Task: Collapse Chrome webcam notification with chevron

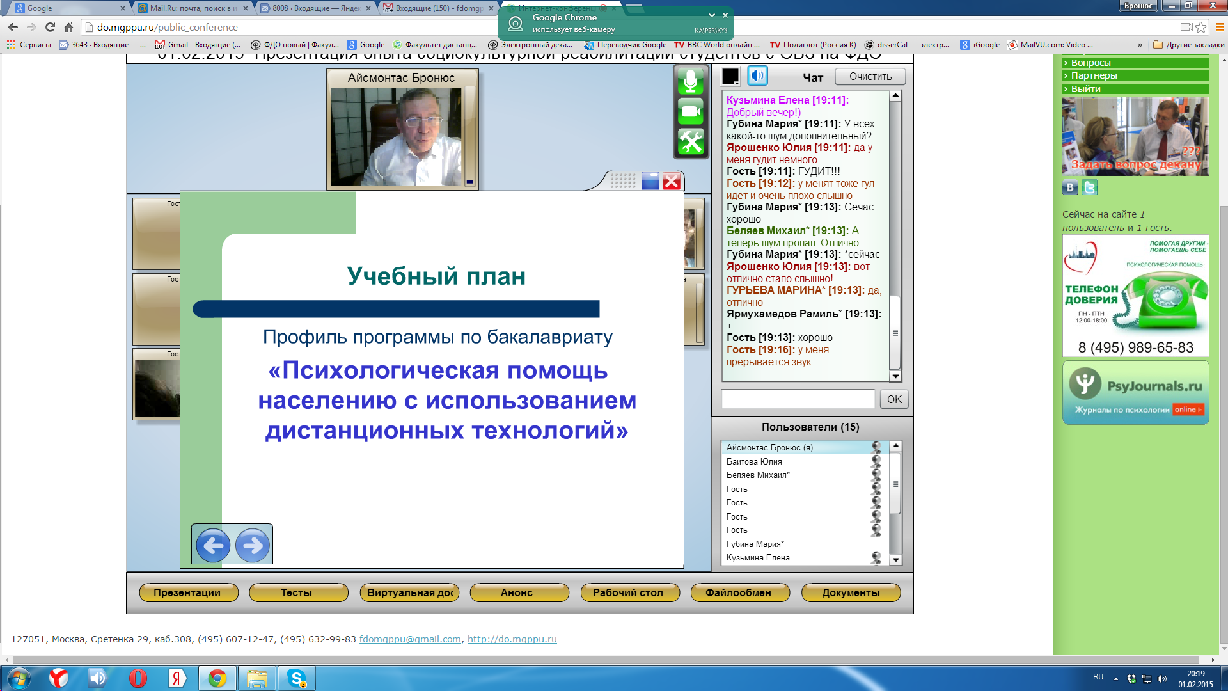Action: [x=712, y=15]
